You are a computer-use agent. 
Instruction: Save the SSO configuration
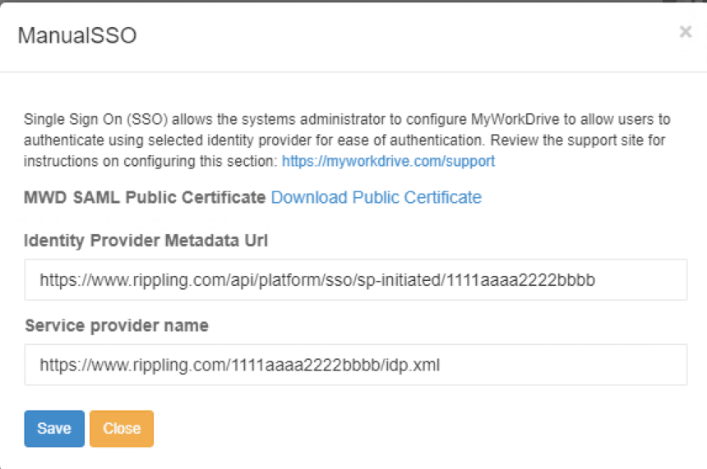tap(54, 428)
